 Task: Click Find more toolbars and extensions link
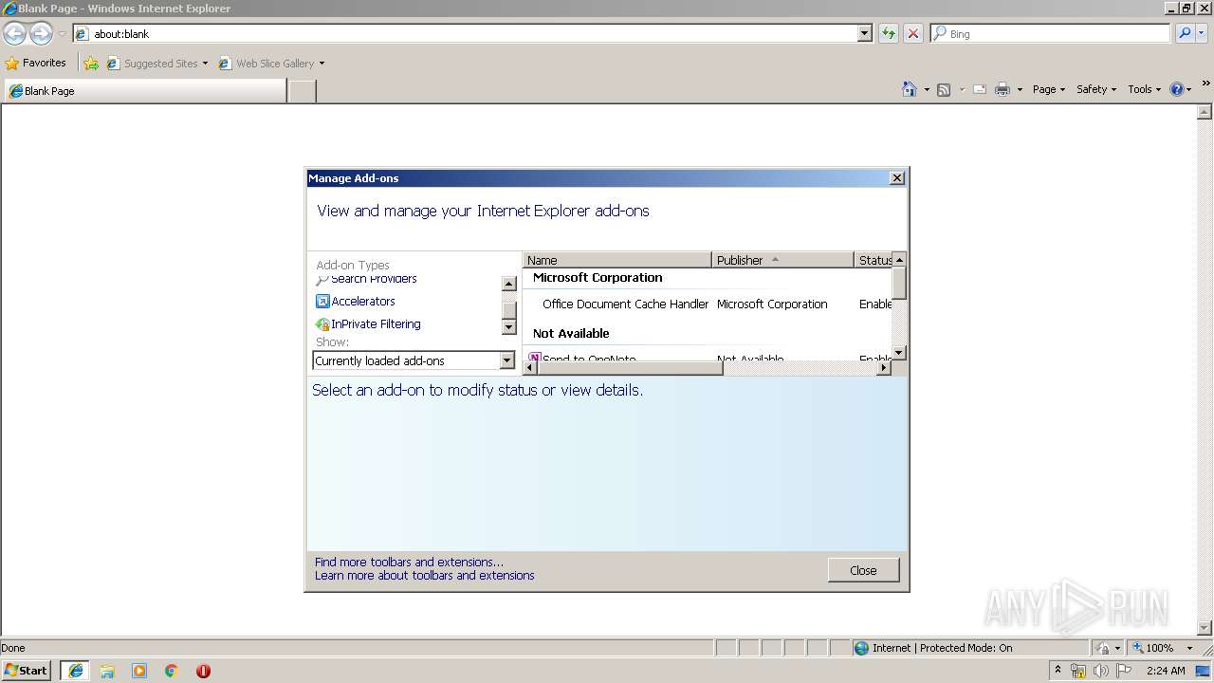409,562
